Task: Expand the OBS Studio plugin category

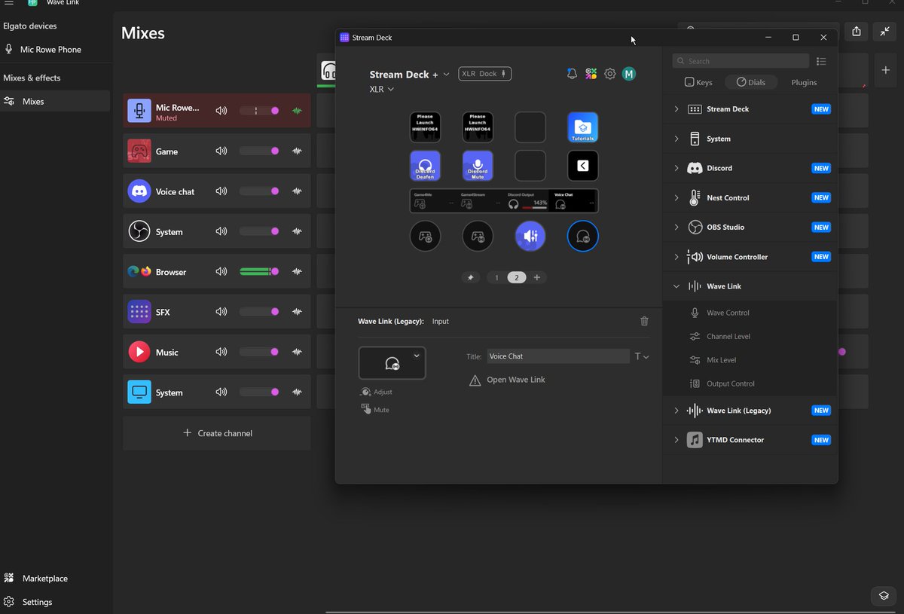Action: [x=676, y=227]
